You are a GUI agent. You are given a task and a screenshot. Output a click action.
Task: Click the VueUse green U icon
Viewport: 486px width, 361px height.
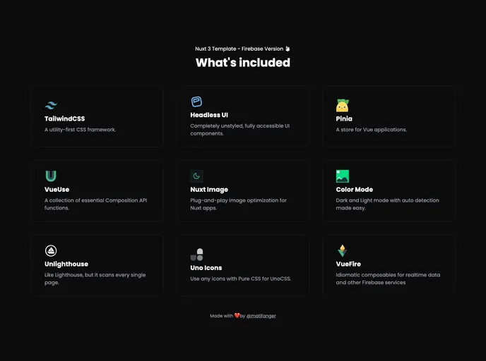point(51,176)
